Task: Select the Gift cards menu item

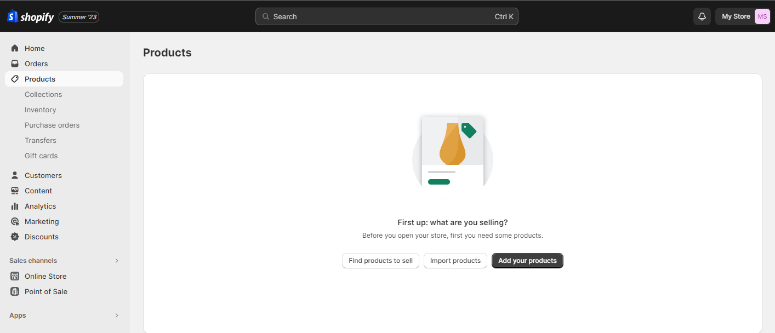Action: coord(41,156)
